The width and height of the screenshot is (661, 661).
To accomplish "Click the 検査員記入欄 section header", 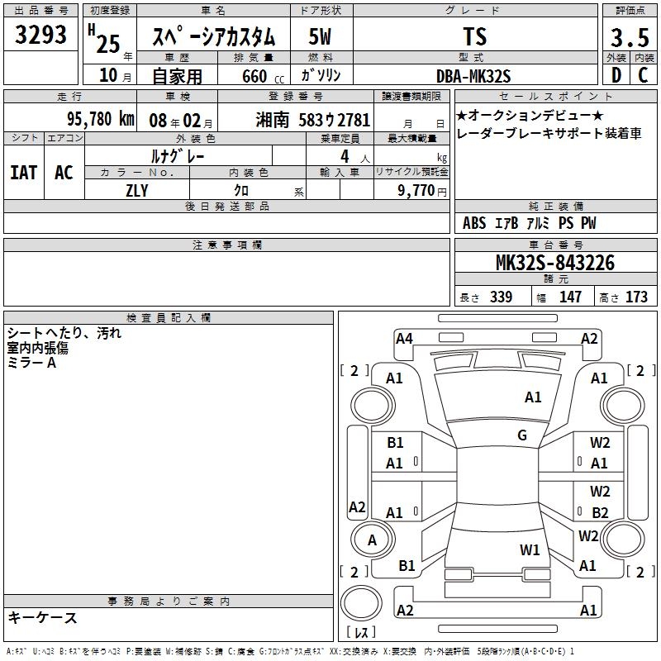I will [x=169, y=318].
